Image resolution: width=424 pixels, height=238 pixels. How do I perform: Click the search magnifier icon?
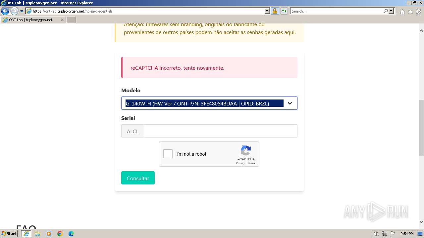click(x=386, y=11)
